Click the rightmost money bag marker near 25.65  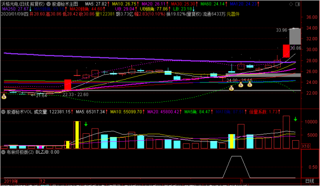pos(250,84)
